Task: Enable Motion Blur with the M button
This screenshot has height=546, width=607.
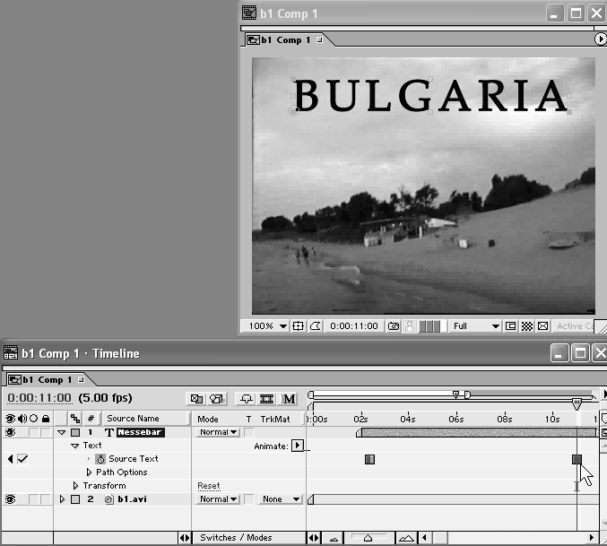Action: (x=290, y=398)
